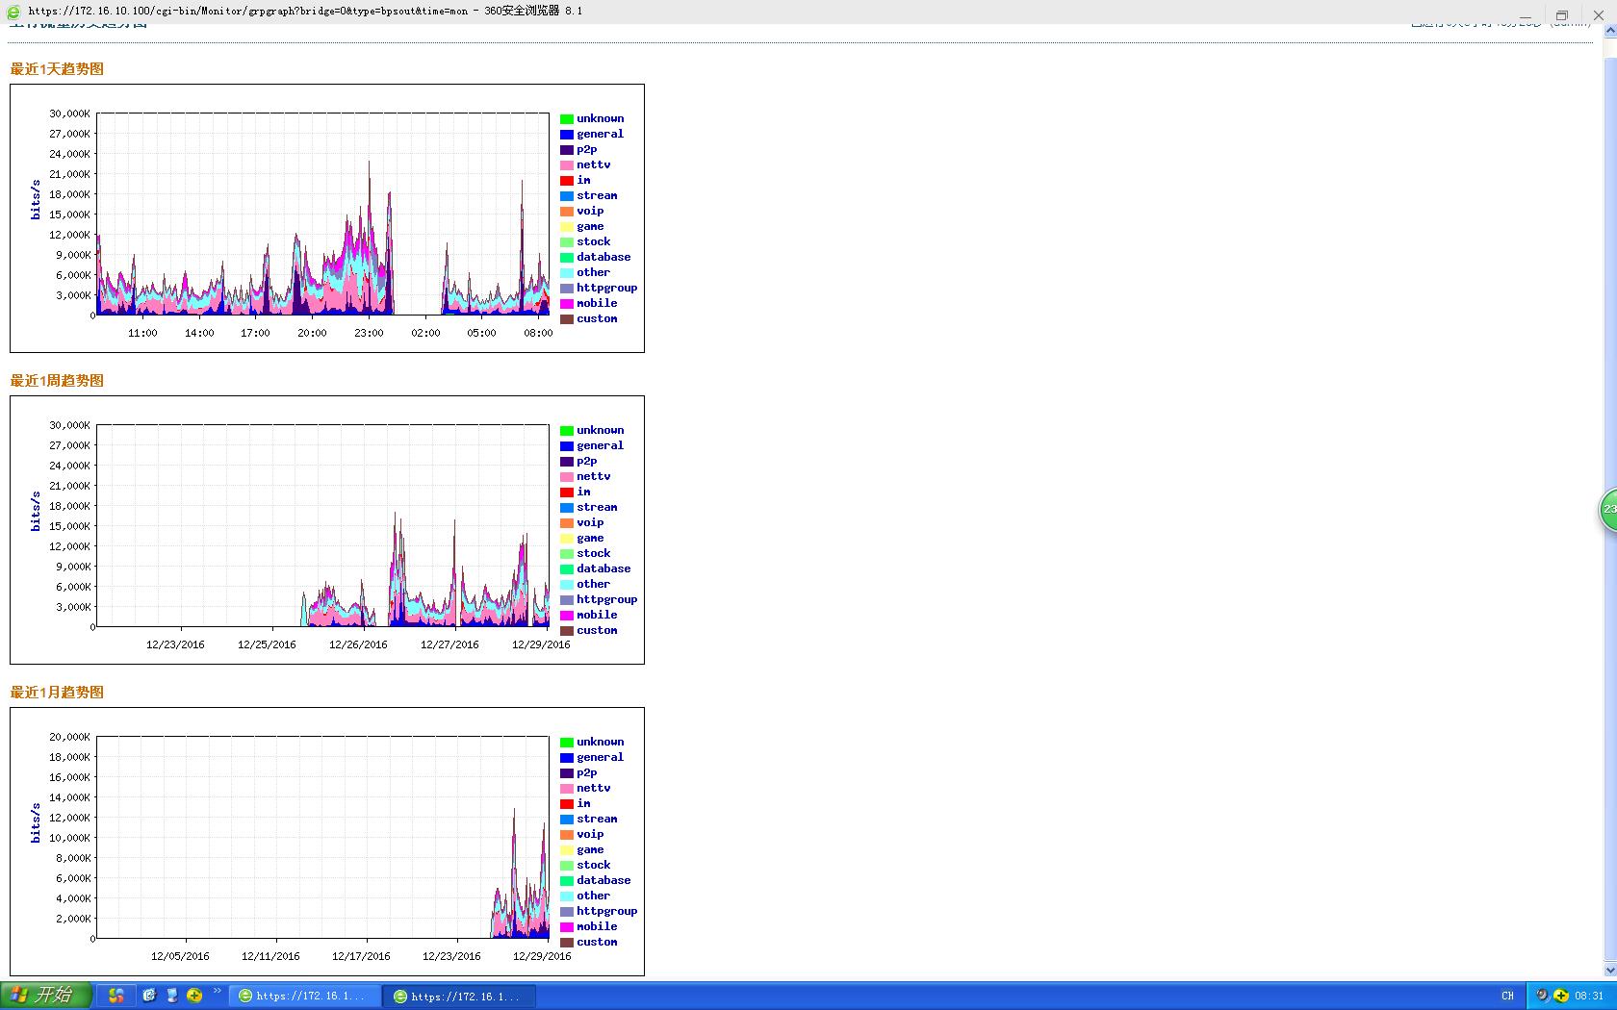Screen dimensions: 1617x1010
Task: Click the 1-week chart 12/26/2016 axis label
Action: pyautogui.click(x=358, y=644)
